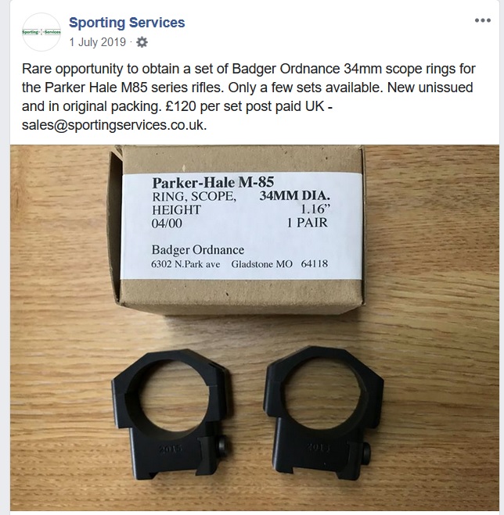Open the Sporting Services profile picture

pyautogui.click(x=41, y=32)
